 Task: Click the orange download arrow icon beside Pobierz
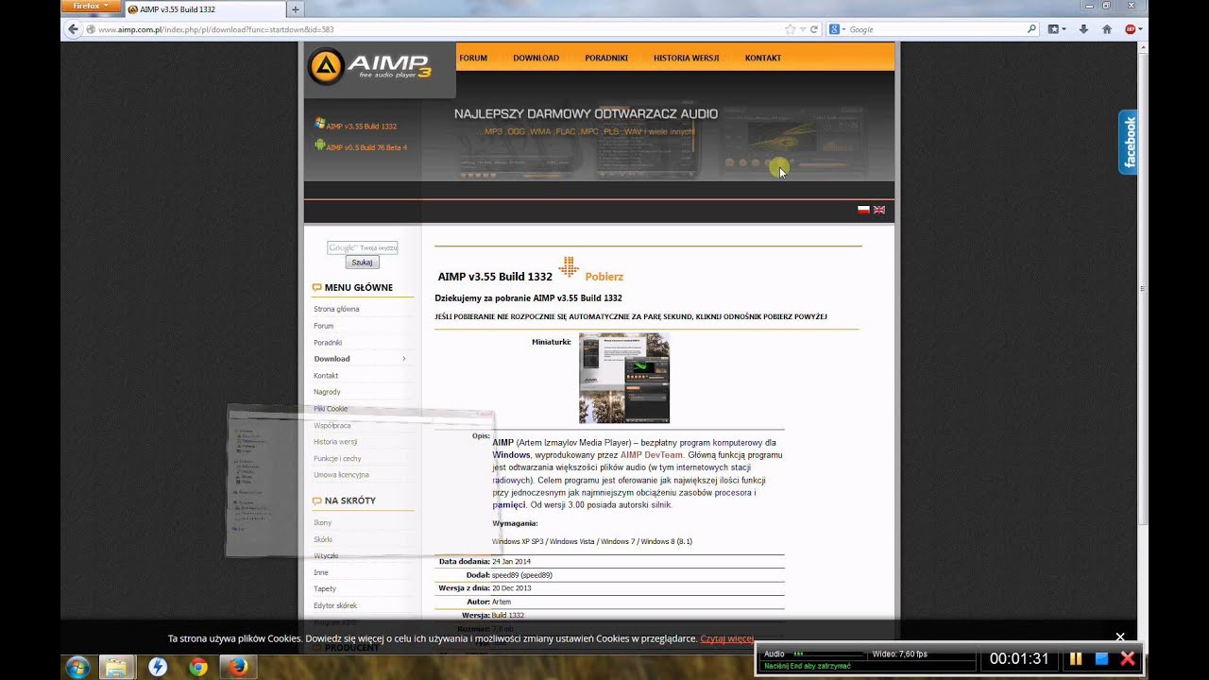[x=569, y=267]
